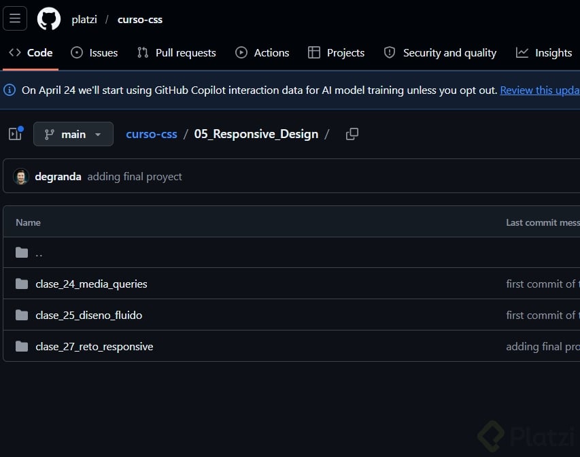Follow the 'Review this update' link

(539, 90)
